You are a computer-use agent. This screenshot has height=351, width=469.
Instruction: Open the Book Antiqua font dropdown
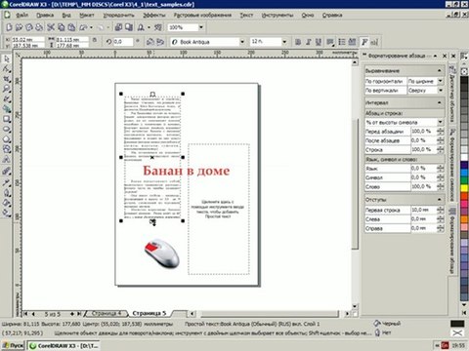242,42
